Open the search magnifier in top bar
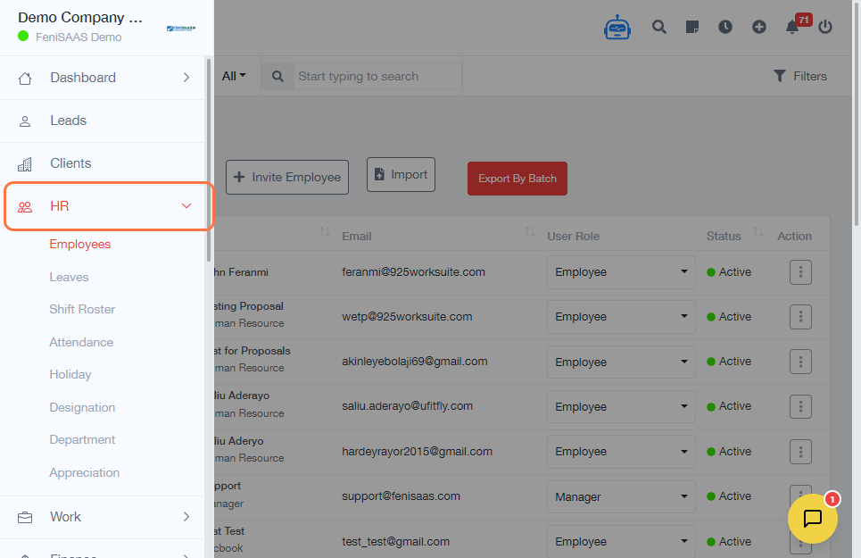 659,27
